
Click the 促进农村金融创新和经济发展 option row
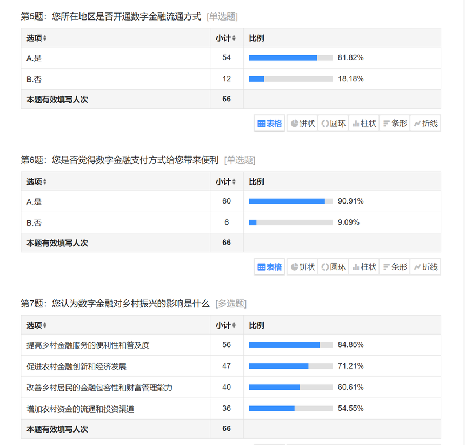pos(76,367)
